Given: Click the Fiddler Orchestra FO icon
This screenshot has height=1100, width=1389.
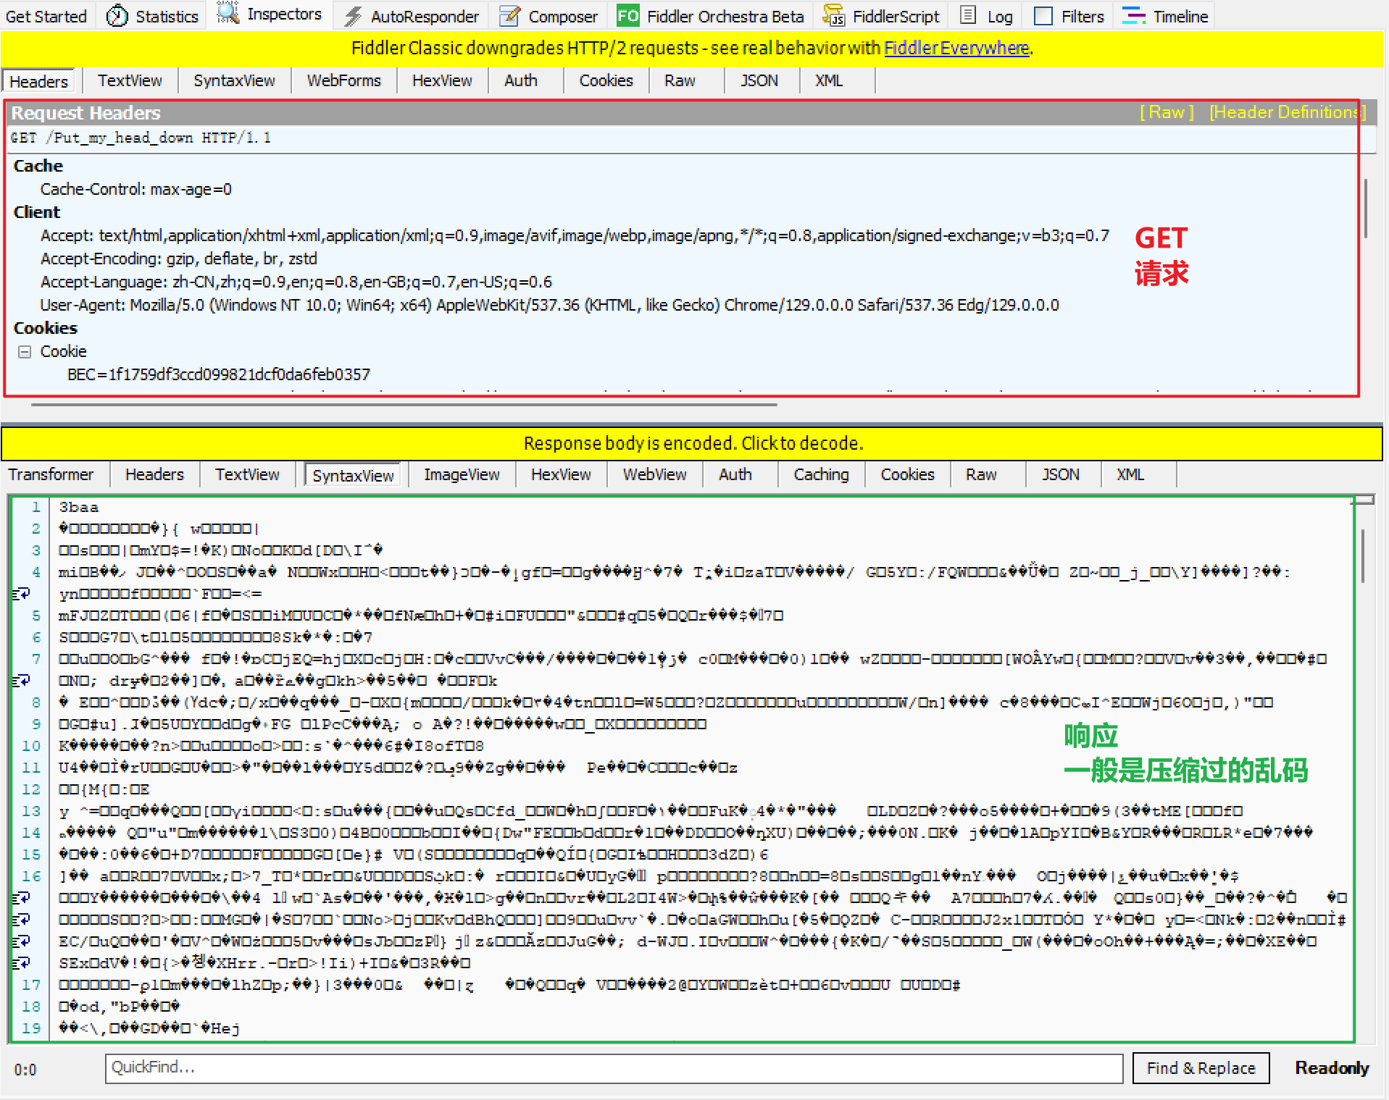Looking at the screenshot, I should pos(627,16).
